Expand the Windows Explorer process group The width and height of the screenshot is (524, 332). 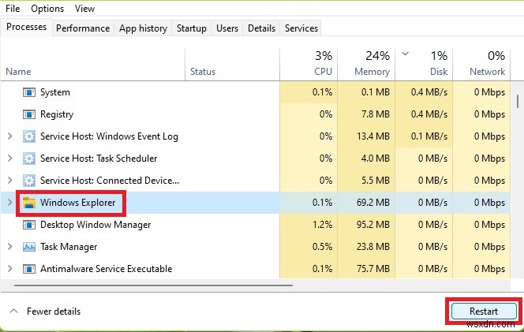pyautogui.click(x=9, y=203)
